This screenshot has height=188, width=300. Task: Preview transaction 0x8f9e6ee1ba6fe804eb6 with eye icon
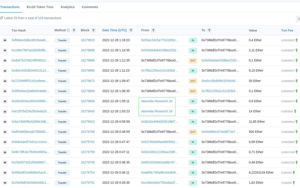tap(5, 91)
